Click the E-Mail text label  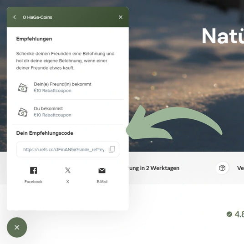coord(102,182)
